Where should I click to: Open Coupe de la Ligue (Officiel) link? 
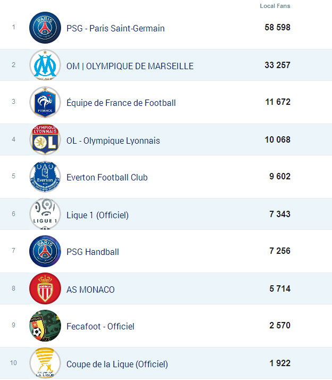click(117, 364)
